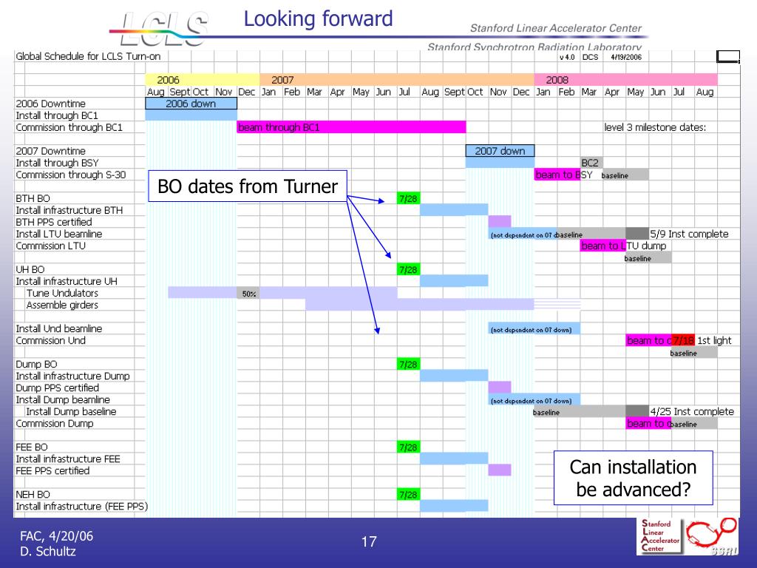Click the 'Install infrastructure BTH' row label
Image resolution: width=757 pixels, height=568 pixels.
click(69, 210)
